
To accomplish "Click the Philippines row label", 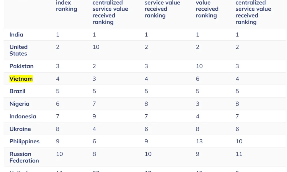I will (24, 142).
